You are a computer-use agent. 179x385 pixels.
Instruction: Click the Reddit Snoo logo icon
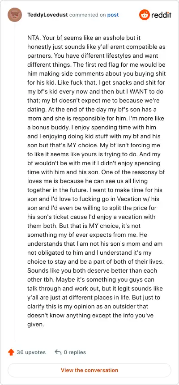point(145,15)
